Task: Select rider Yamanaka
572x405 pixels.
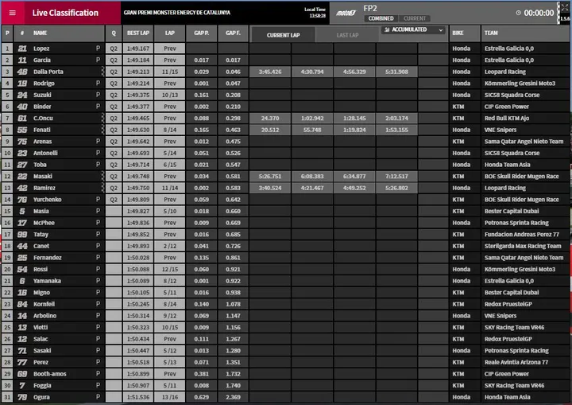Action: pos(47,281)
